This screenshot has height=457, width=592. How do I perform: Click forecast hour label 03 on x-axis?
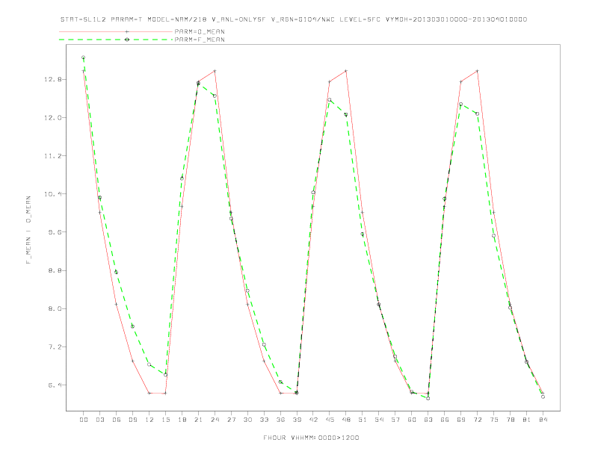99,420
